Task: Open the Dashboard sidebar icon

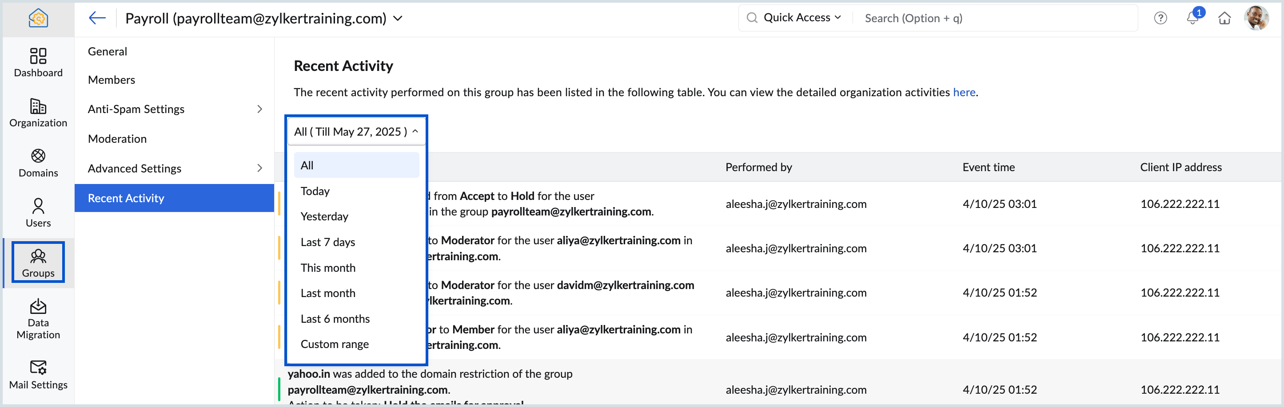Action: (38, 62)
